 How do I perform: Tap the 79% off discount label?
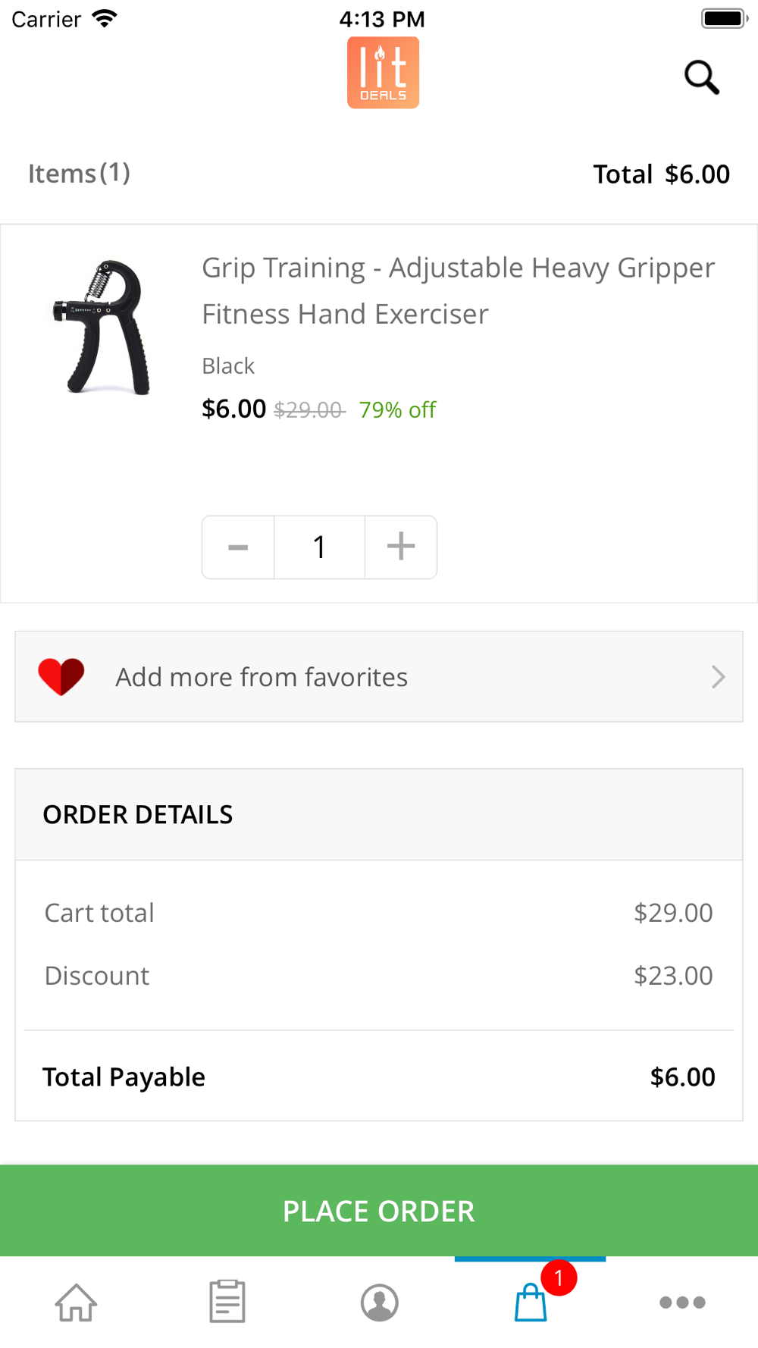click(397, 410)
